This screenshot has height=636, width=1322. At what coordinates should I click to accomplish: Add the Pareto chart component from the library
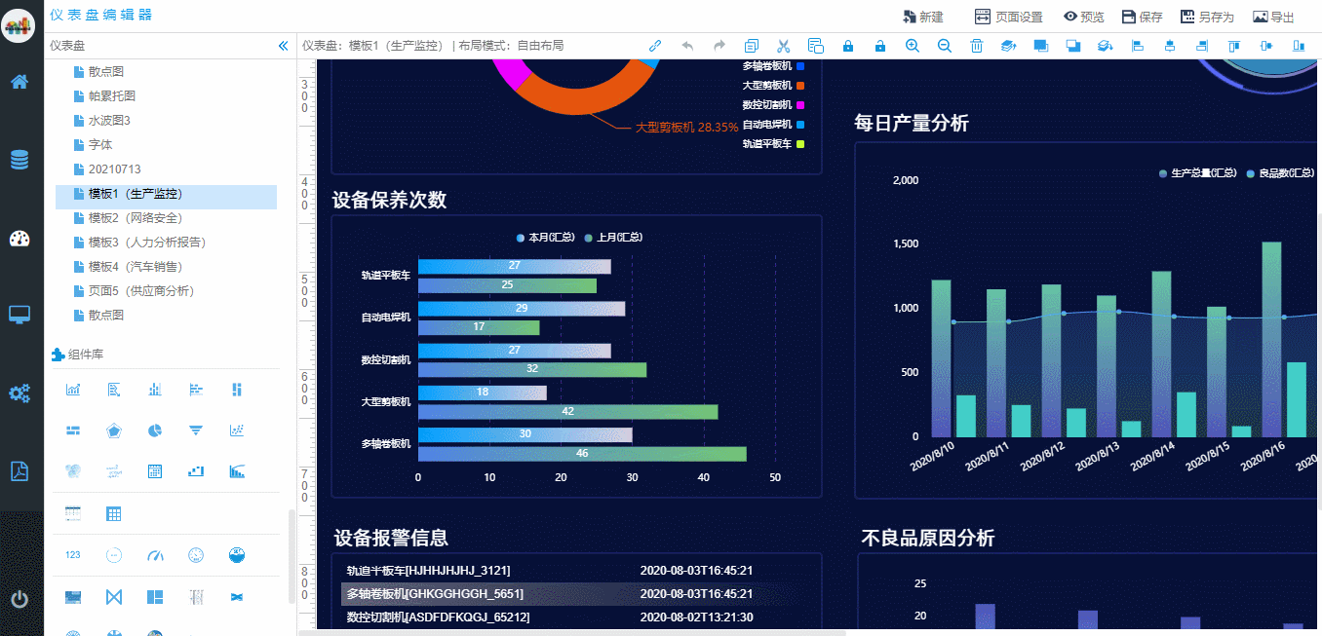pyautogui.click(x=237, y=471)
